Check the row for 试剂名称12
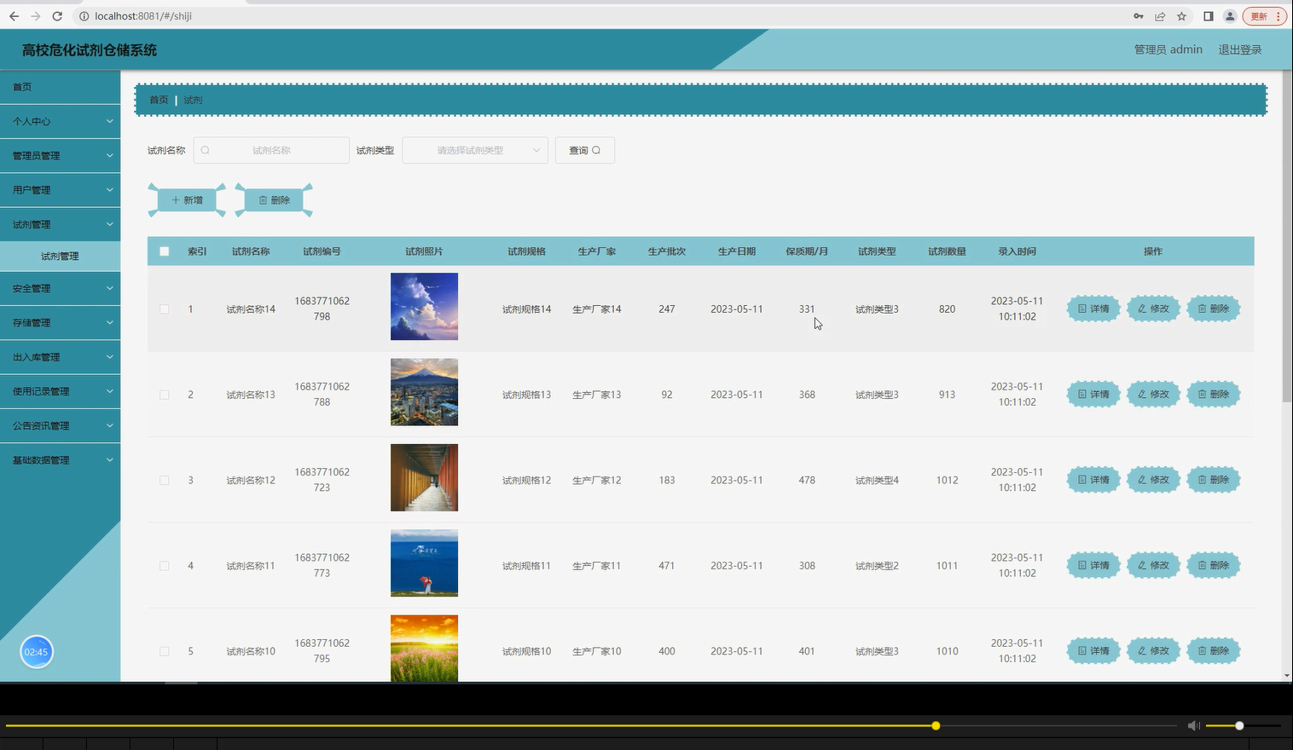 [165, 480]
